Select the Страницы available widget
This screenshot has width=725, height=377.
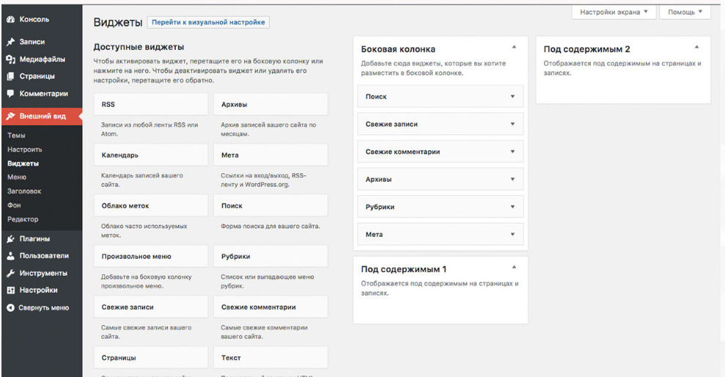tap(151, 358)
